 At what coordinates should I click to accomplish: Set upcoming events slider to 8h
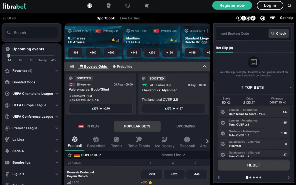31,60
